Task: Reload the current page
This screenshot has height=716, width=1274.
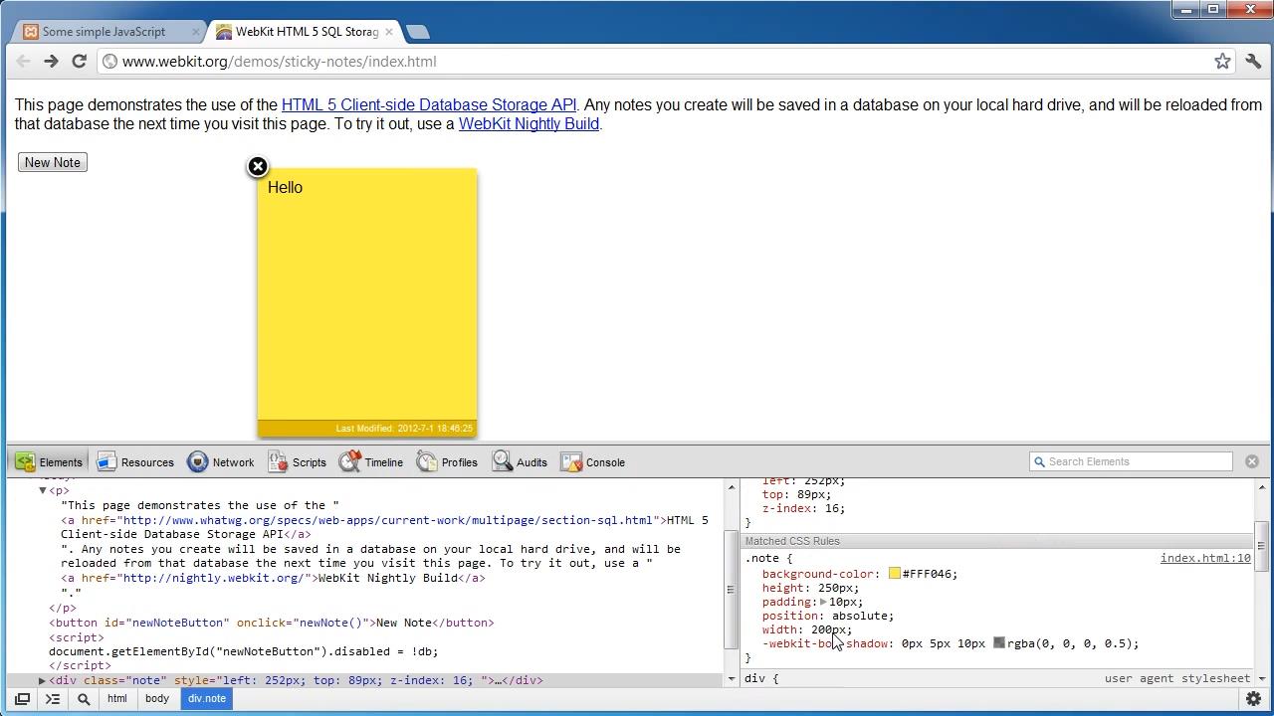Action: pyautogui.click(x=79, y=62)
